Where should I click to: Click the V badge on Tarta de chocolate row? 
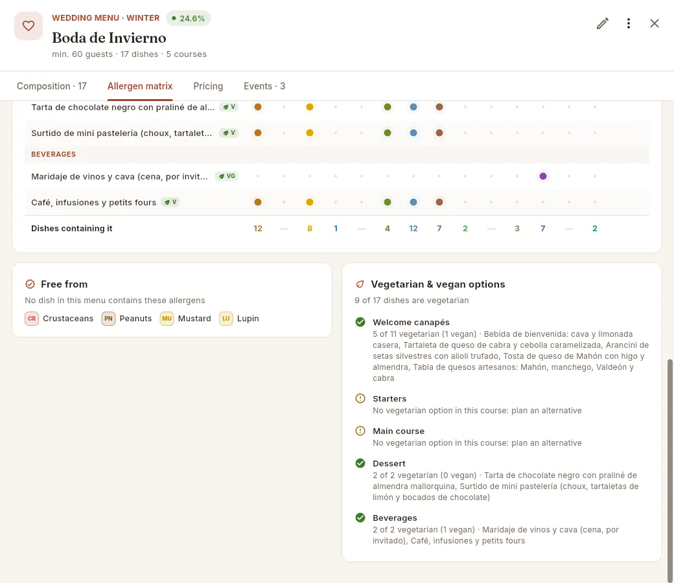[x=229, y=107]
